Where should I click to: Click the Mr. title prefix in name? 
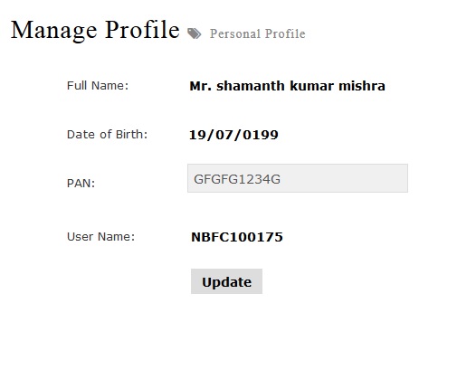click(x=201, y=86)
